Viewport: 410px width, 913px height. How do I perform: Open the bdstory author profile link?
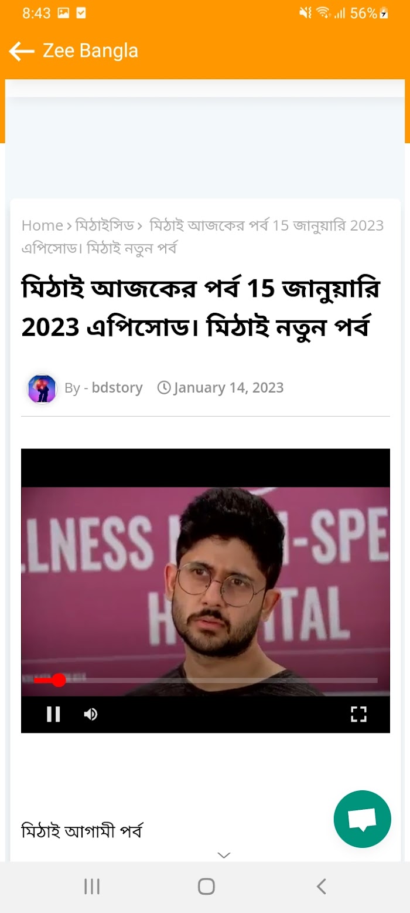pos(117,388)
